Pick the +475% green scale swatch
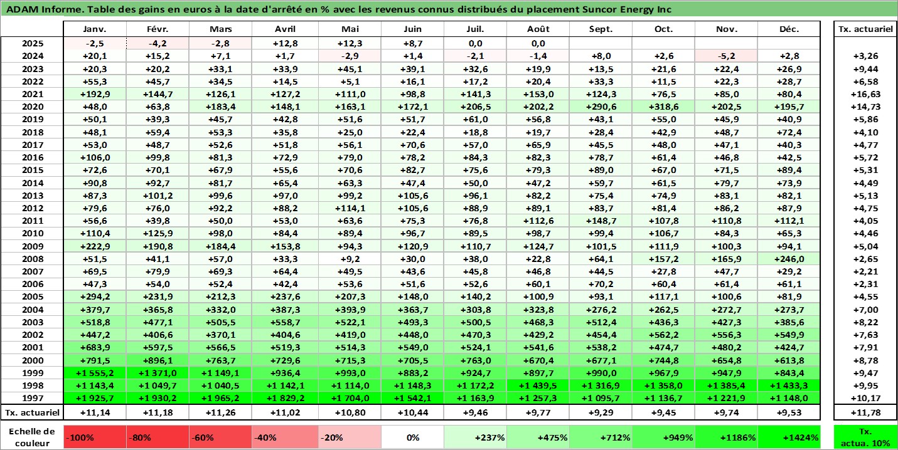This screenshot has width=898, height=450. pos(538,437)
